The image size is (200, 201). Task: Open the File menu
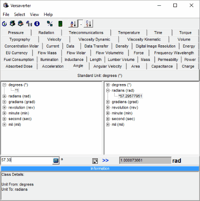click(x=6, y=15)
